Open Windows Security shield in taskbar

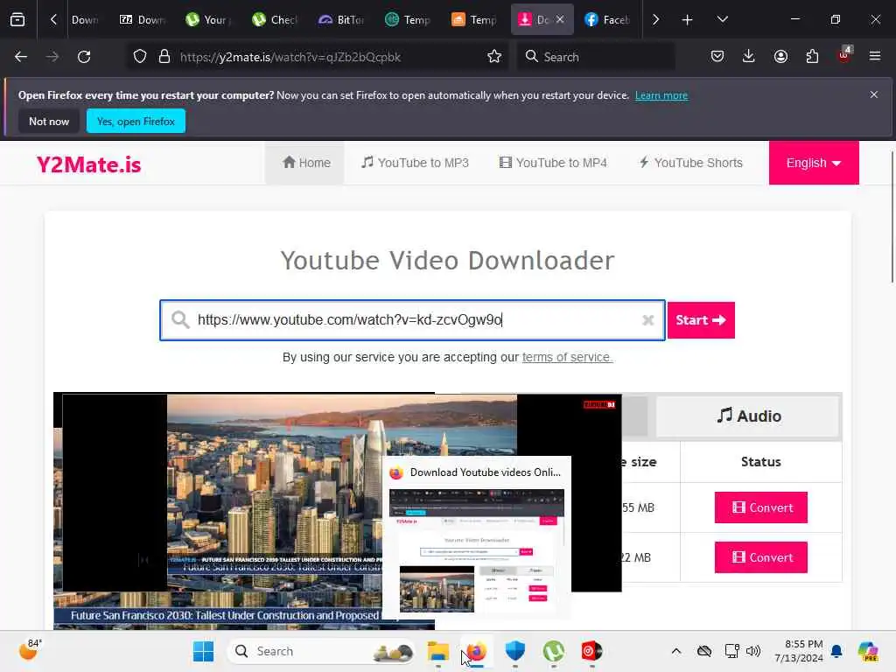coord(514,651)
